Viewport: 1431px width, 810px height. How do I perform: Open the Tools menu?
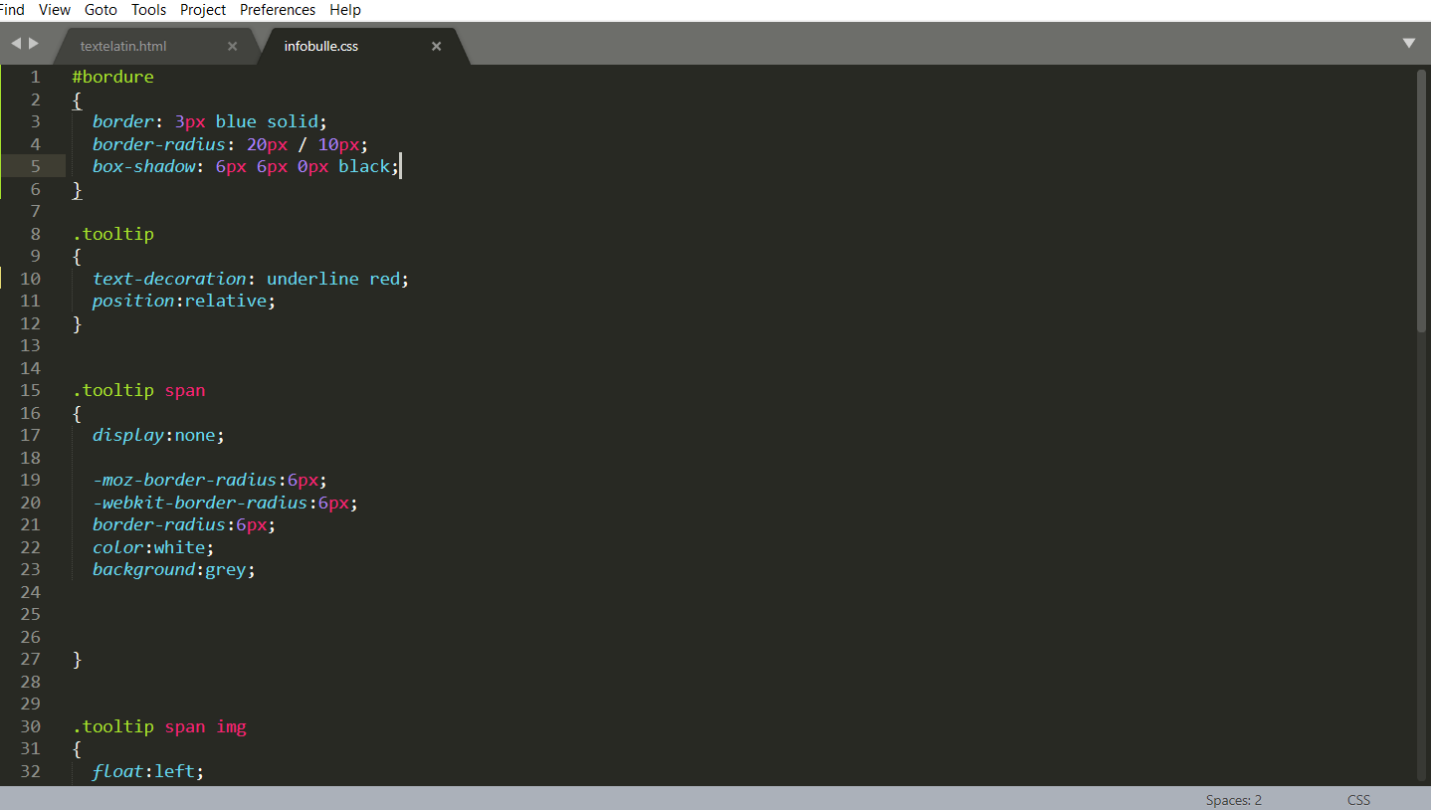pos(149,10)
